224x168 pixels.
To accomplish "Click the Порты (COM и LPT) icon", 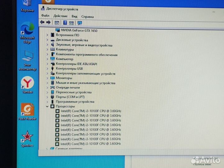I will 53,97.
